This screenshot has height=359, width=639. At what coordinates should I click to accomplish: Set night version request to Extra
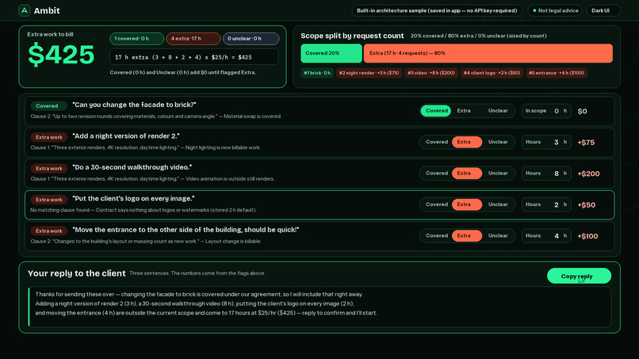pos(467,142)
